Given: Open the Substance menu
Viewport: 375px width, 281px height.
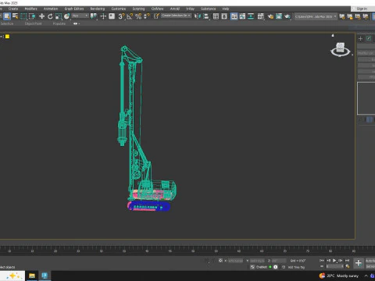Looking at the screenshot, I should pyautogui.click(x=208, y=9).
